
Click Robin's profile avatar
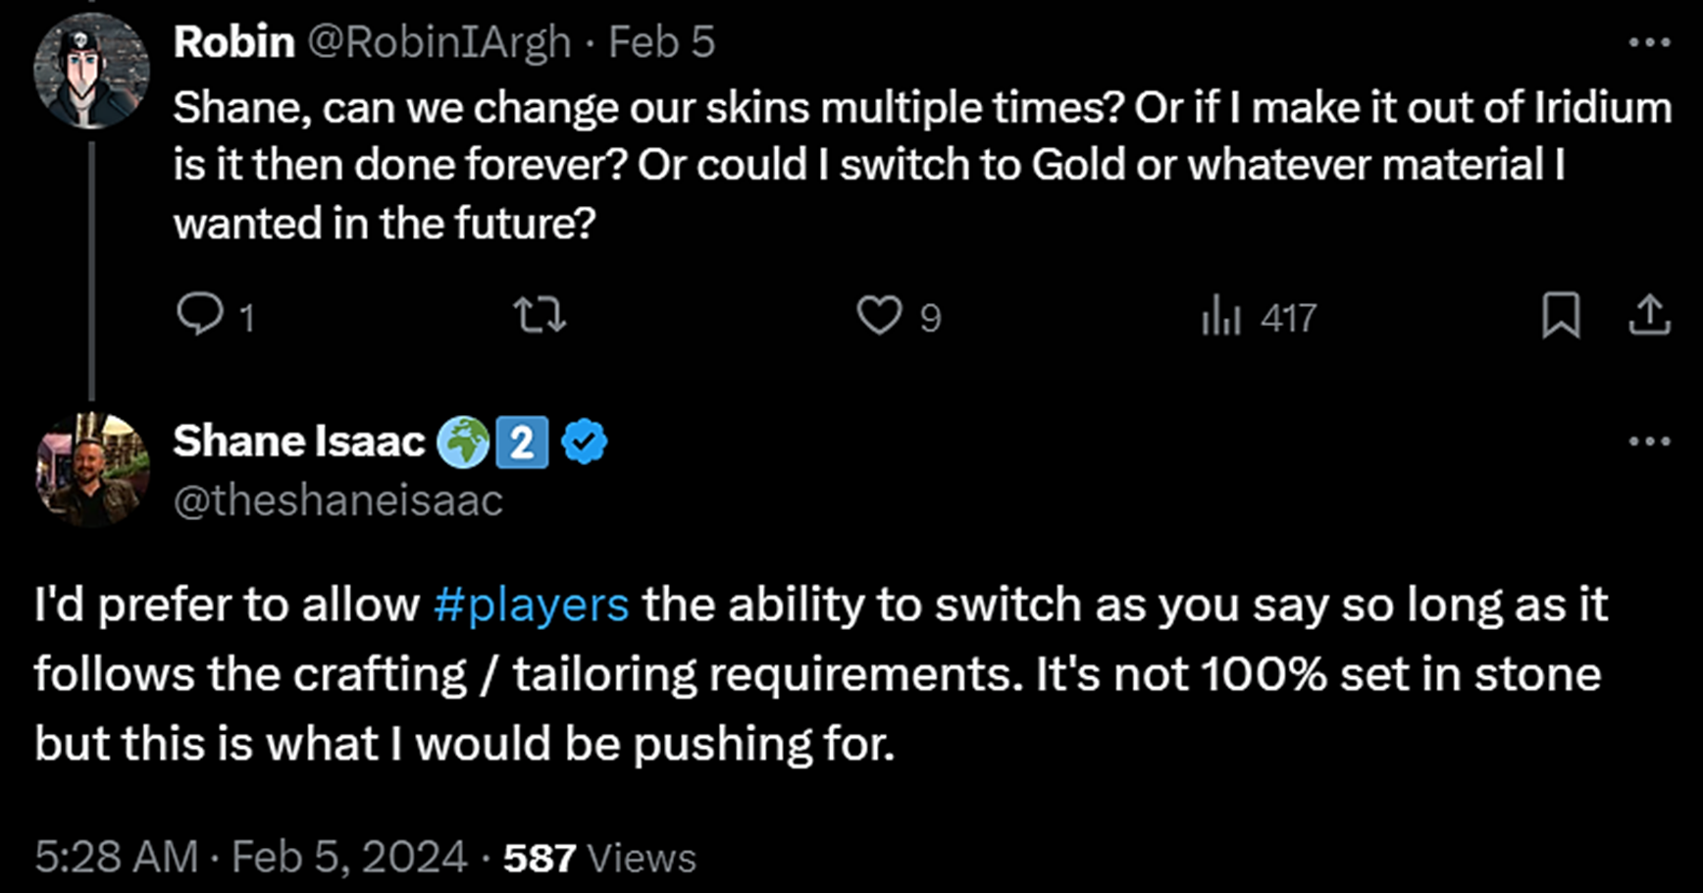91,71
